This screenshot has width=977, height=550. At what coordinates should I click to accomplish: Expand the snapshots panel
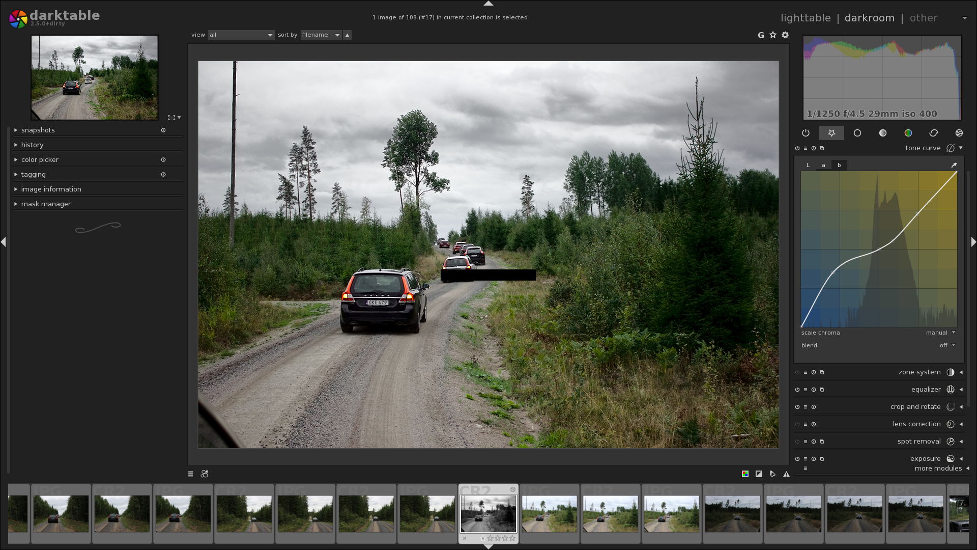[x=98, y=130]
